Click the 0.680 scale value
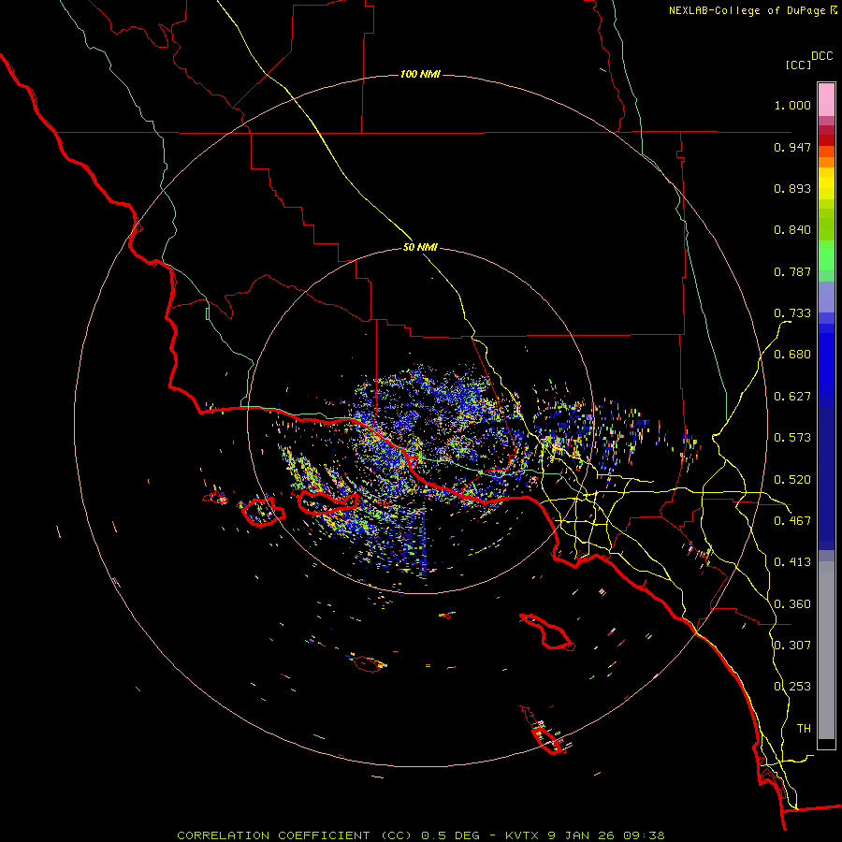This screenshot has height=842, width=842. click(x=792, y=355)
